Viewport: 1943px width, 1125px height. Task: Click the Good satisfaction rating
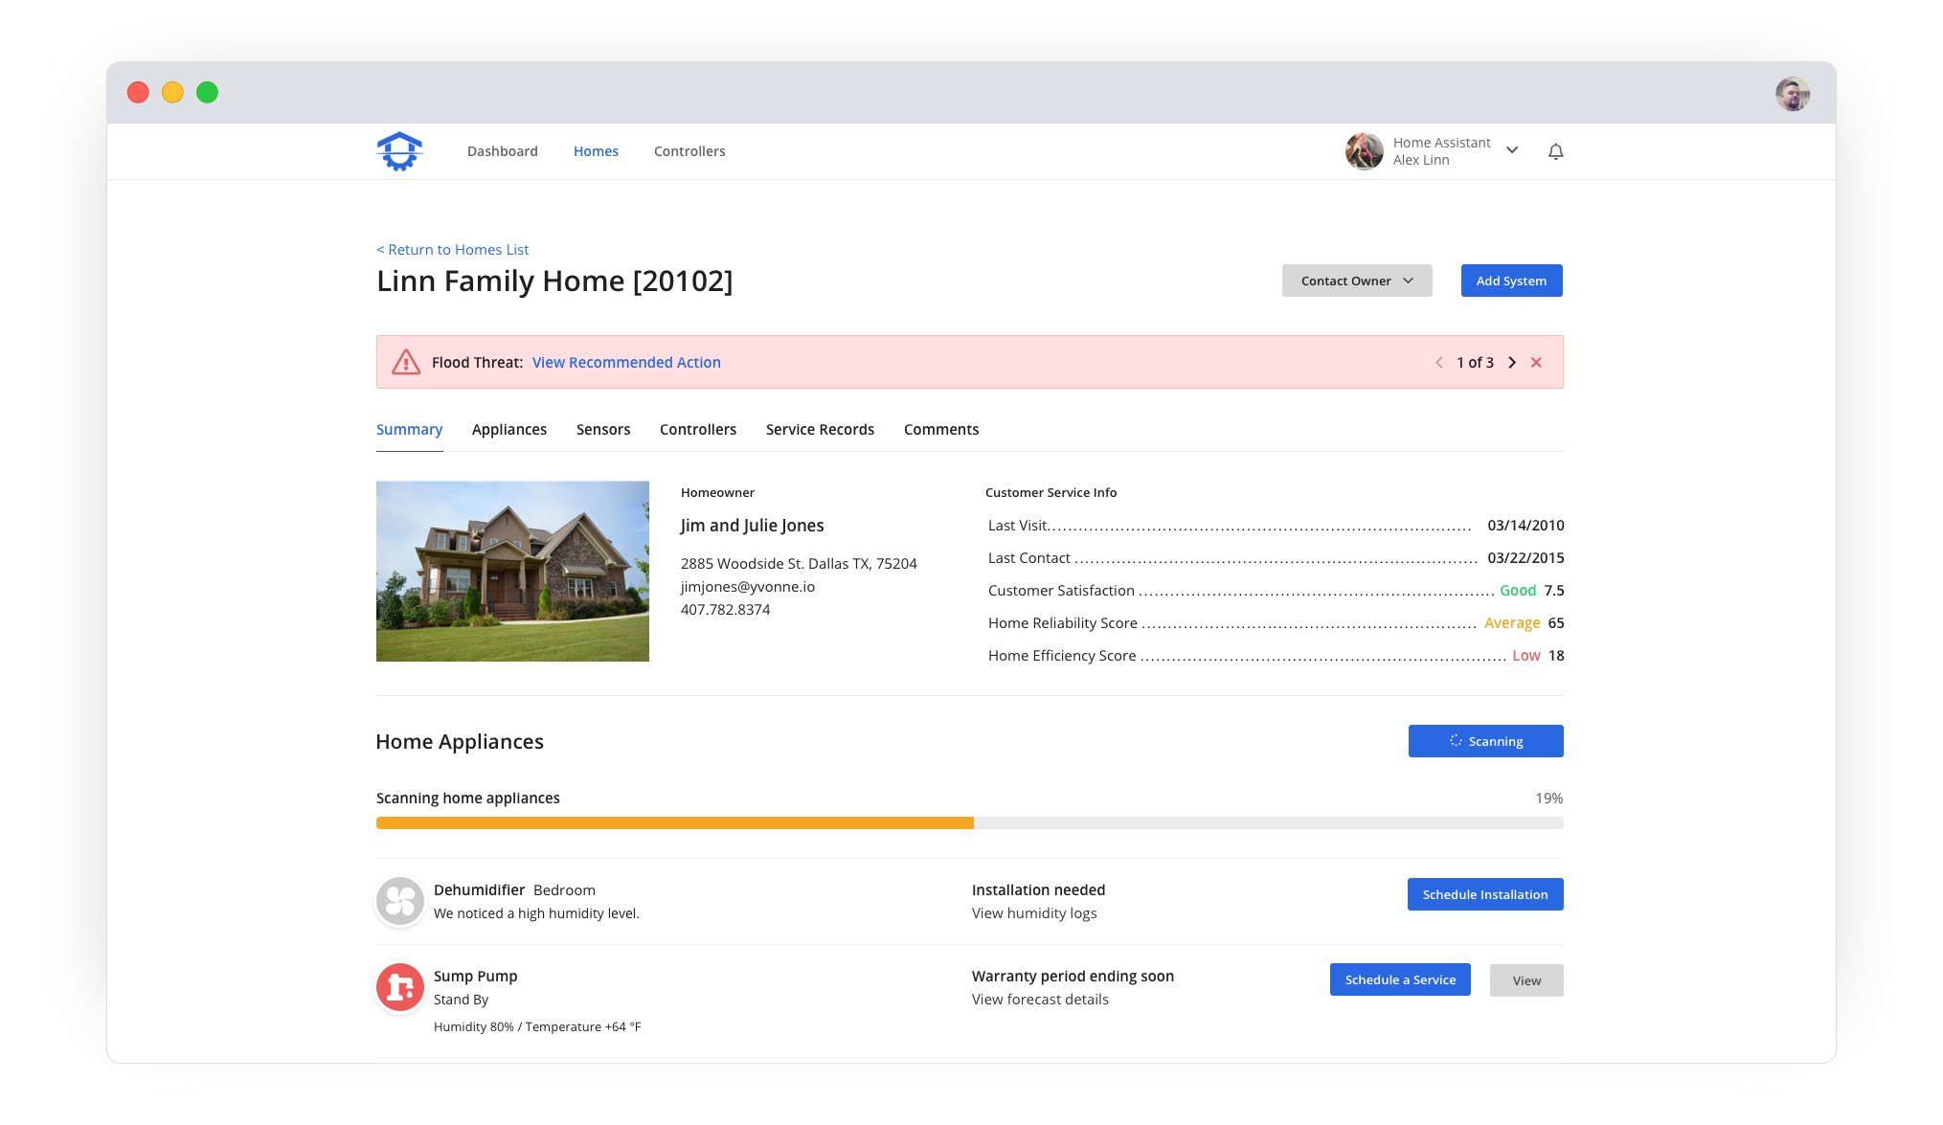[x=1518, y=590]
